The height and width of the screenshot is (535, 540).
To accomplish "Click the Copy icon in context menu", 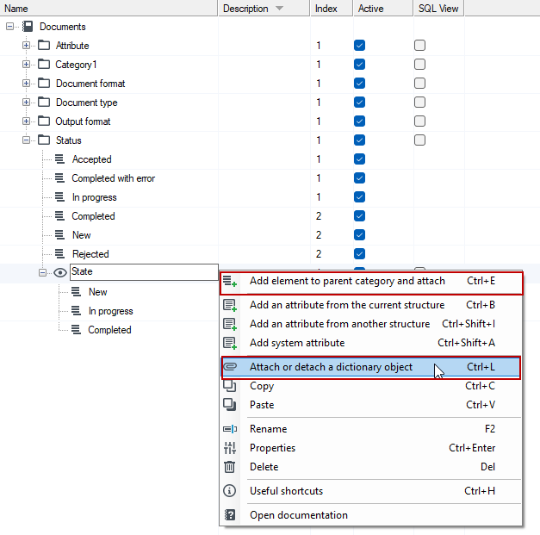I will click(230, 385).
